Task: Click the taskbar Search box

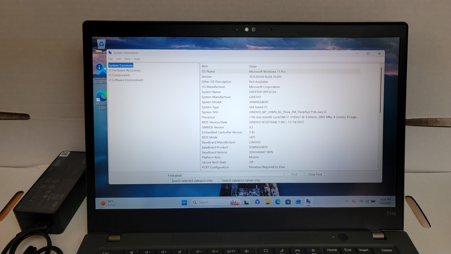Action: 216,202
